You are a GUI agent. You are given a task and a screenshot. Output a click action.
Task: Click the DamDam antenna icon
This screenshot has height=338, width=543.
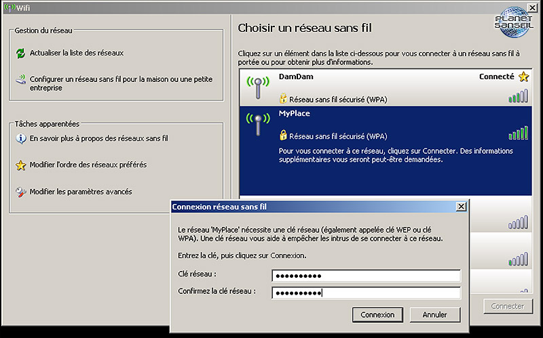pos(258,88)
